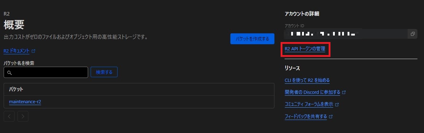Click the masked account ID field

pos(346,34)
